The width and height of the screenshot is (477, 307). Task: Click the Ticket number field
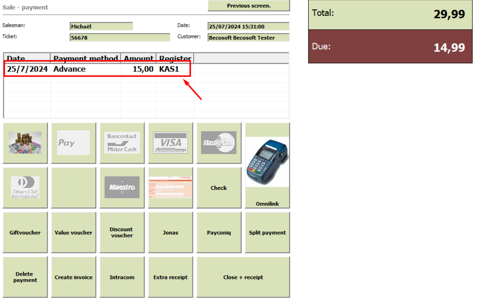(120, 38)
